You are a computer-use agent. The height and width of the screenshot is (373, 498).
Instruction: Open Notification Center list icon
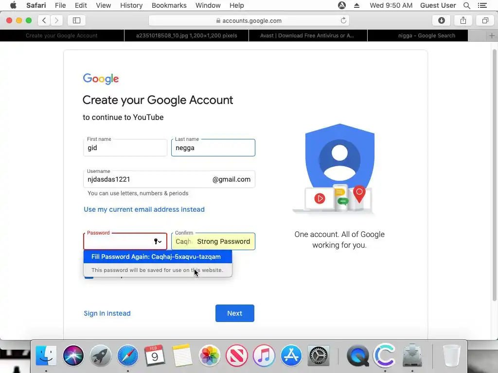tap(482, 5)
